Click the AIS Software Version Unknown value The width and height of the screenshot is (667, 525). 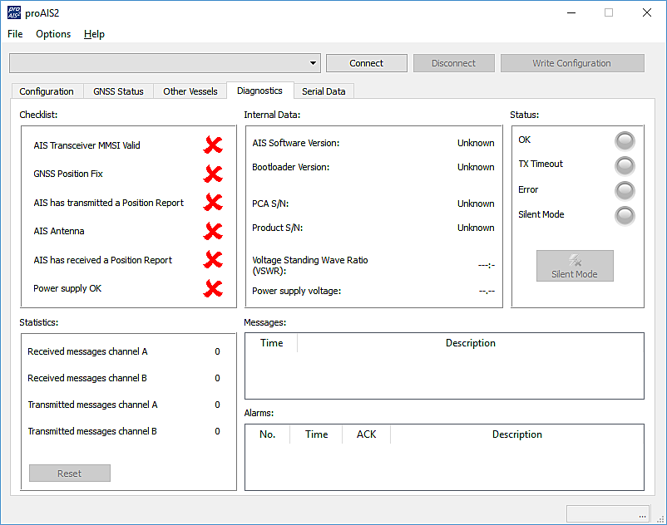coord(476,143)
